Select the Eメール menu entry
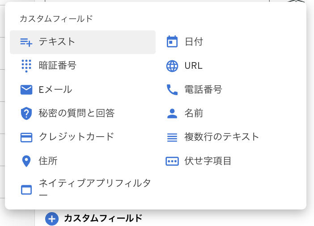314x226 pixels. 55,89
